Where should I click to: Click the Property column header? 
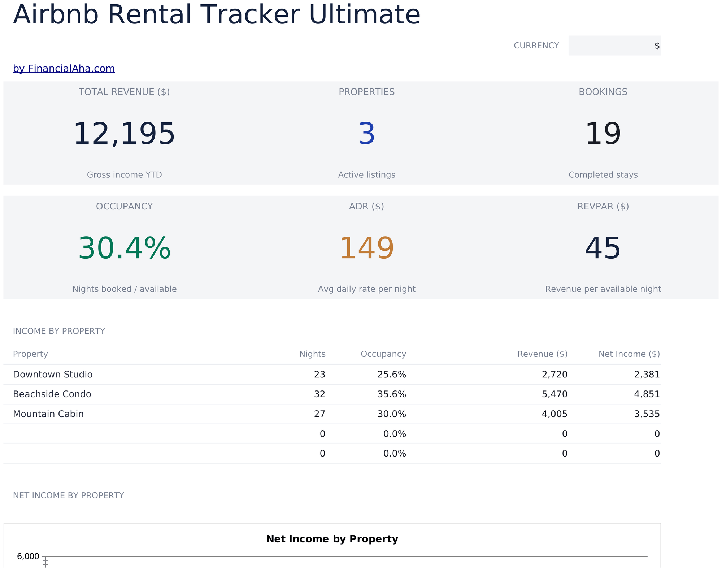click(30, 354)
